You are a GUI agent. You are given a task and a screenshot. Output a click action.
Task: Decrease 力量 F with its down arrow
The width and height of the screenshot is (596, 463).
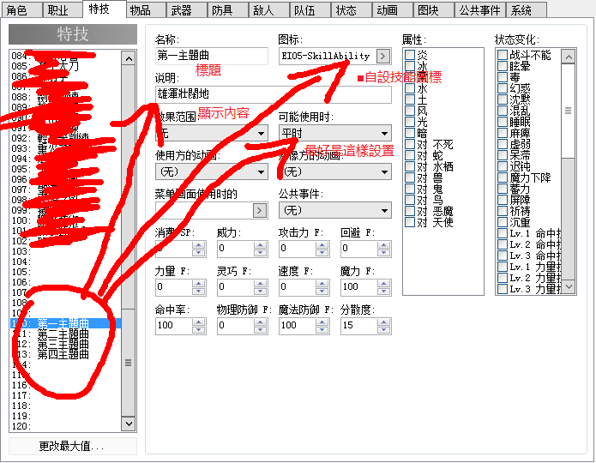198,292
